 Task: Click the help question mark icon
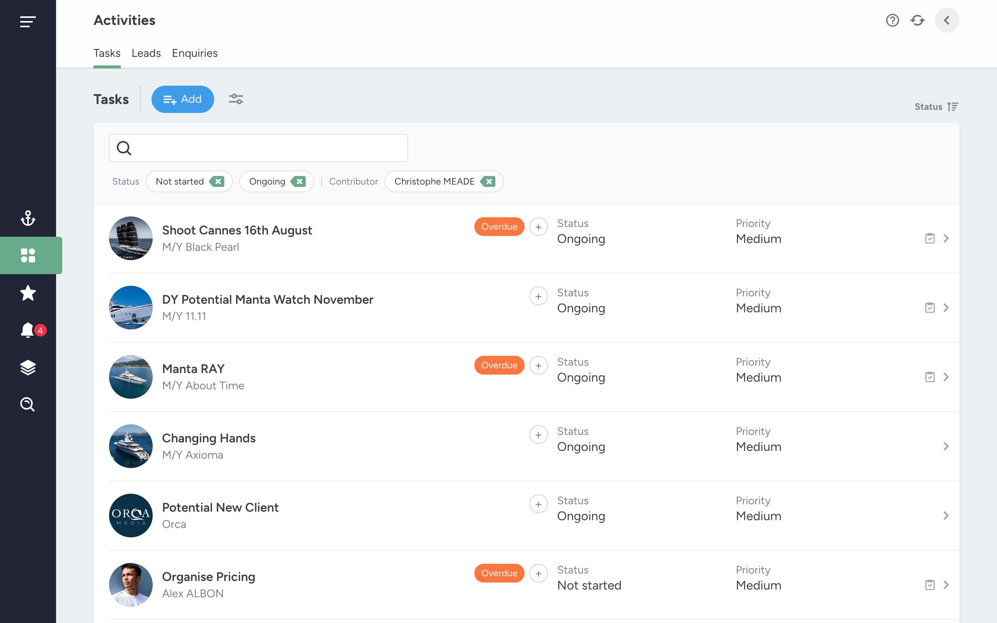click(x=892, y=20)
